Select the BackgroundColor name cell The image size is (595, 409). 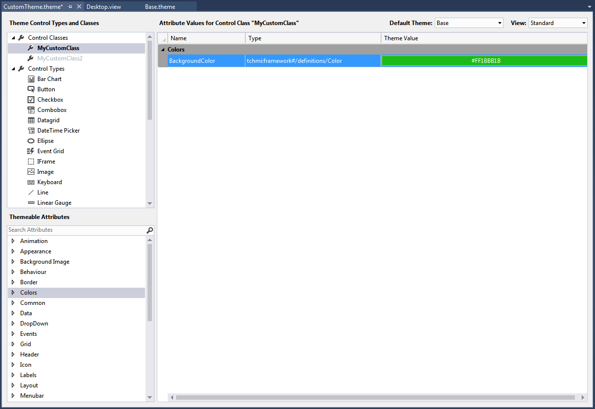click(x=207, y=61)
